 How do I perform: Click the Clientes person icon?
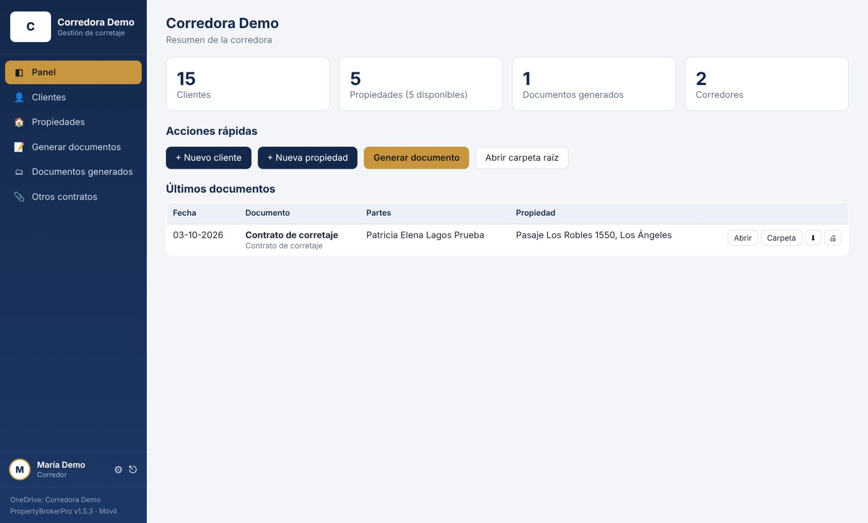click(x=19, y=98)
